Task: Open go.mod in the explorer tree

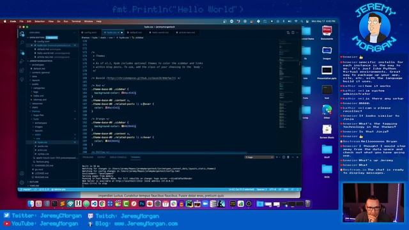Action: pyautogui.click(x=39, y=169)
